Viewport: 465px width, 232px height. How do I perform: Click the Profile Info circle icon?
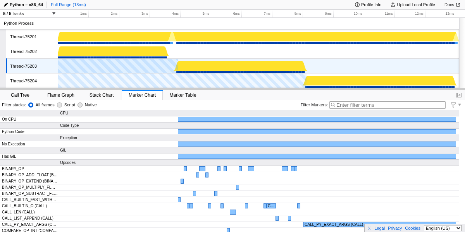click(x=357, y=5)
